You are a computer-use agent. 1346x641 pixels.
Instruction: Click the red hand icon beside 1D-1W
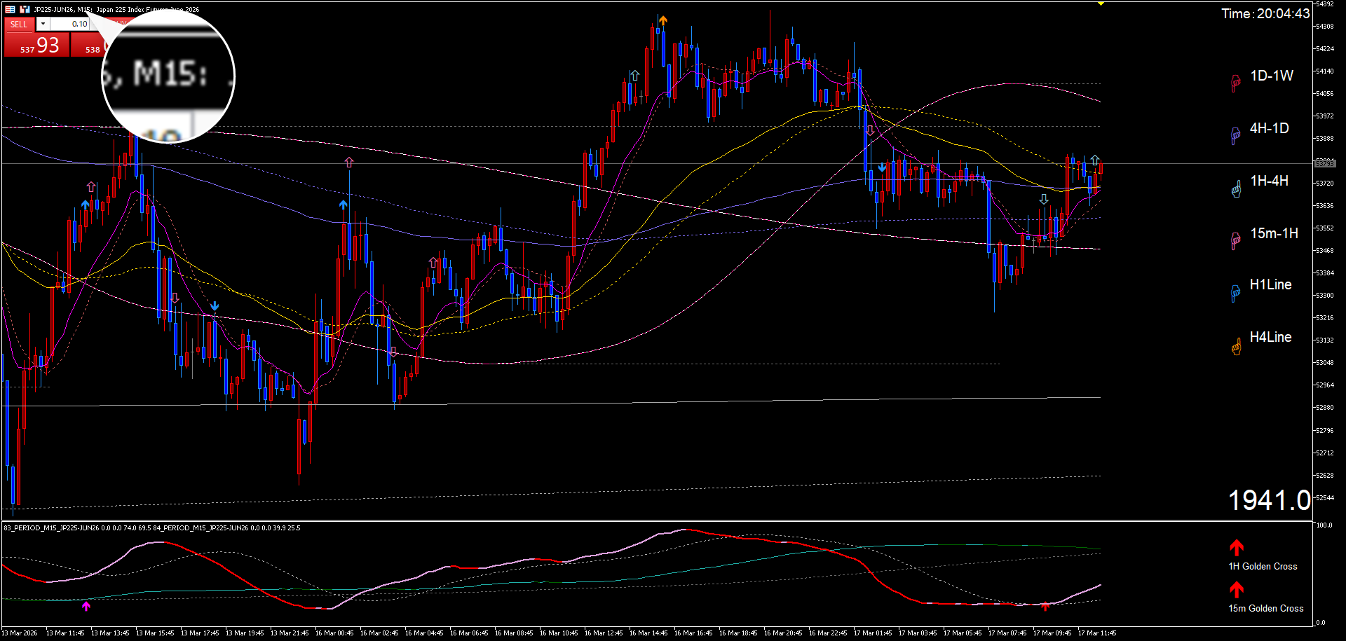pos(1235,83)
